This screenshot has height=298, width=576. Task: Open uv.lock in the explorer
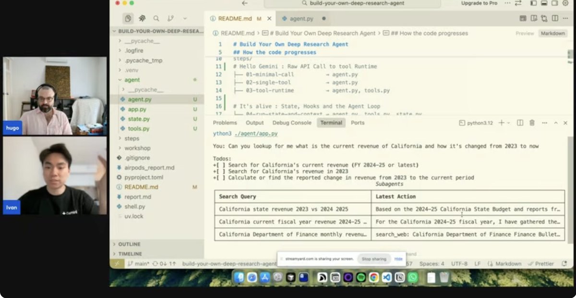(x=133, y=216)
